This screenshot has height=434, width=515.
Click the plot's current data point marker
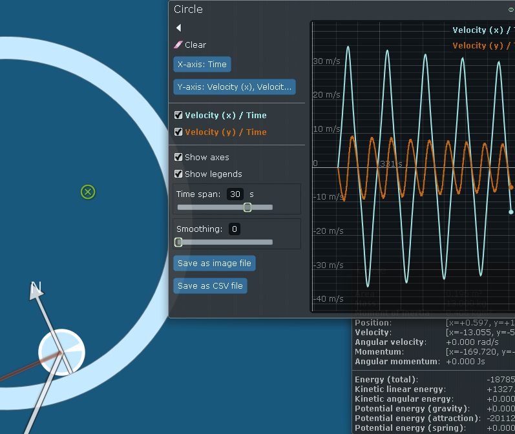tap(511, 211)
